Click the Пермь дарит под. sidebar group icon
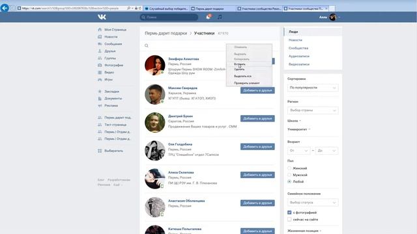Screen dimensions: 417x234 pos(100,118)
